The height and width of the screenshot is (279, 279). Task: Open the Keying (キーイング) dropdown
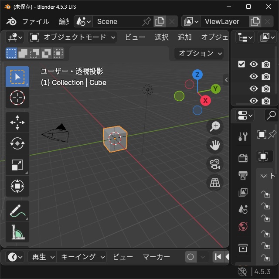coord(82,257)
